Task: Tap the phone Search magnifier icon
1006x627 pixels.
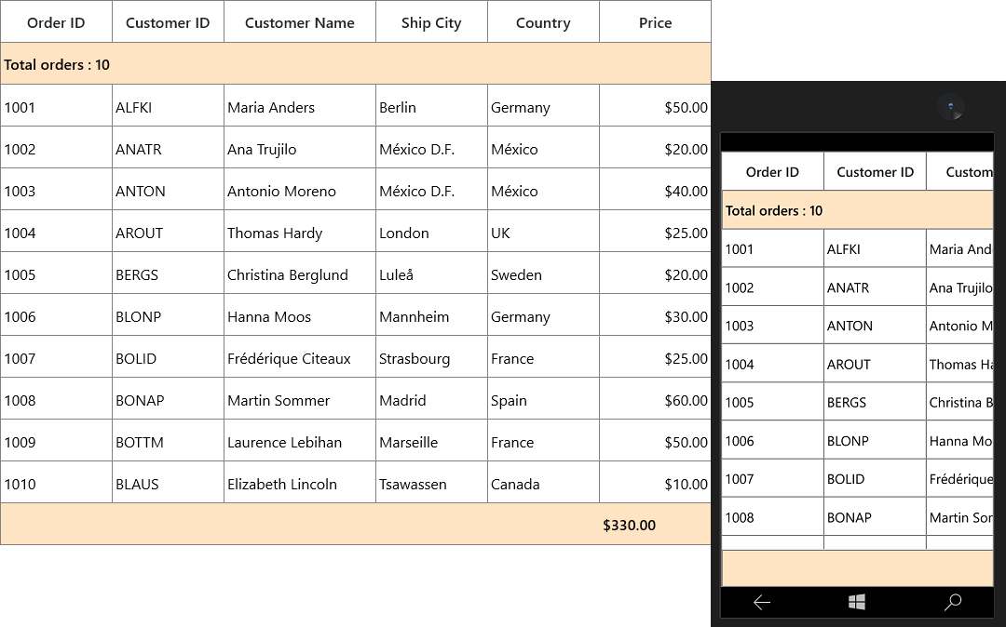Action: click(x=953, y=602)
